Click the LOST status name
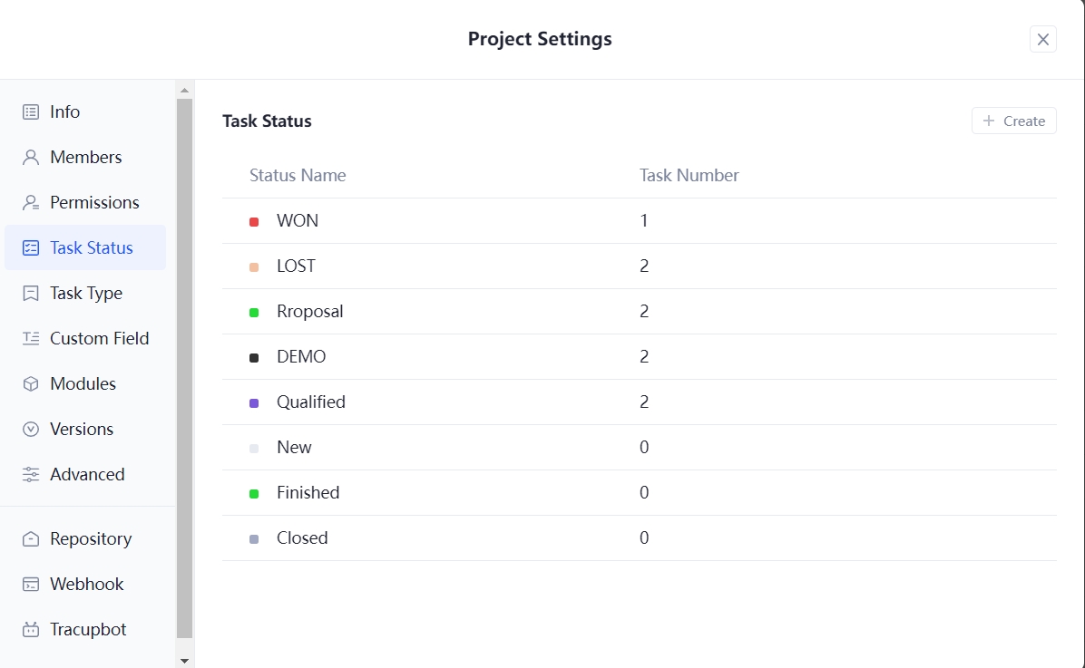Image resolution: width=1085 pixels, height=668 pixels. click(x=295, y=266)
